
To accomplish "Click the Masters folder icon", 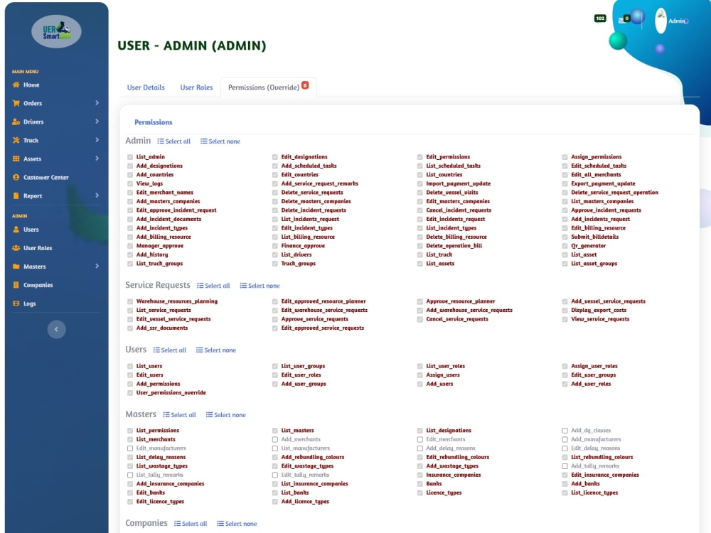I will click(16, 266).
